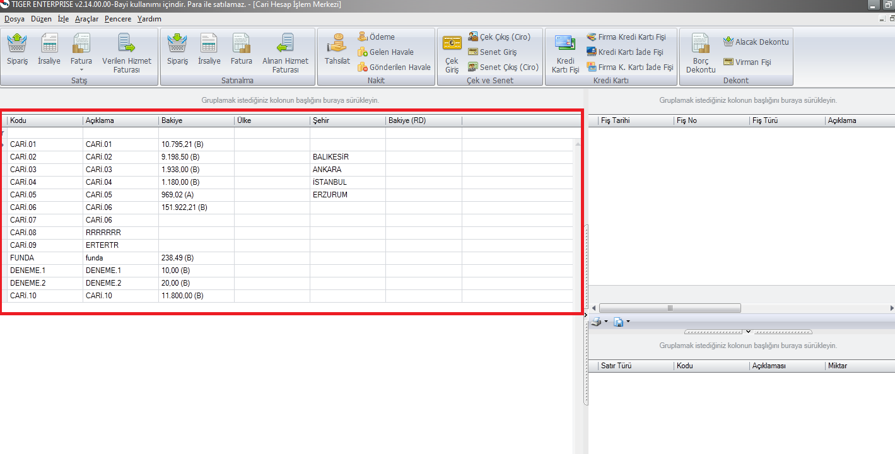This screenshot has height=454, width=895.
Task: Open Senet Giriş
Action: 492,52
